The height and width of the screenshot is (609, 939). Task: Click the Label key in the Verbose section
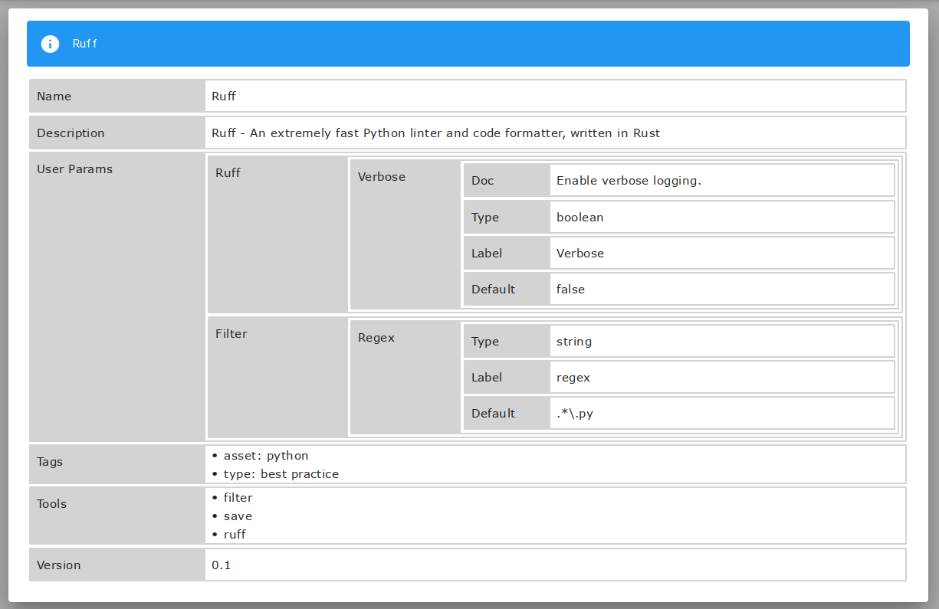coord(507,253)
